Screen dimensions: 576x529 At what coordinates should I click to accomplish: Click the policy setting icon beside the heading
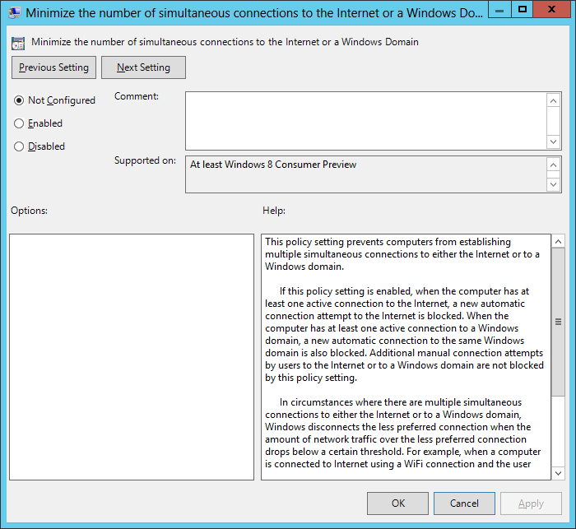tap(18, 43)
